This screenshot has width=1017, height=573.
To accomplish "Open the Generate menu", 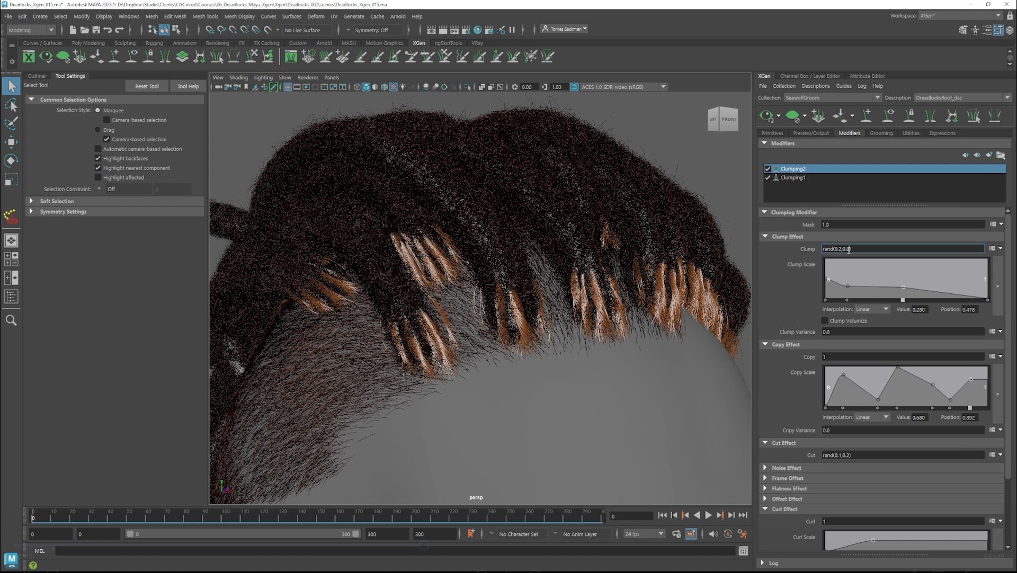I will coord(353,16).
